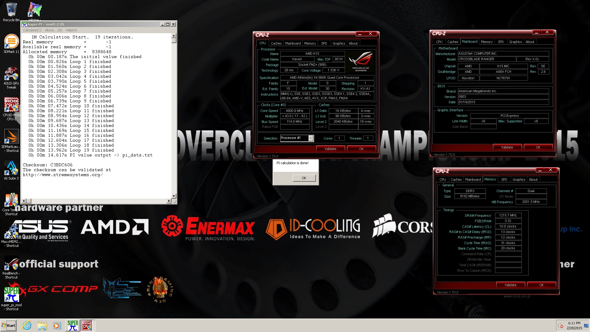Switch to ROG CPU-Z taskbar item
590x332 pixels.
tap(87, 326)
